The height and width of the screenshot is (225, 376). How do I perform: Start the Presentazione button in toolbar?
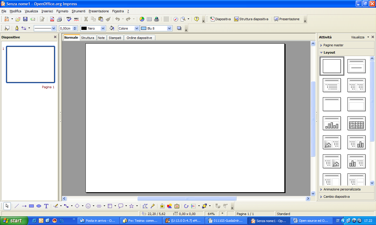coord(287,19)
